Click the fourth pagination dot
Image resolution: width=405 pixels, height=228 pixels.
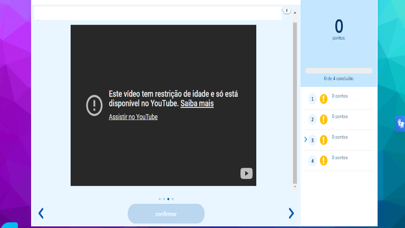pos(172,199)
